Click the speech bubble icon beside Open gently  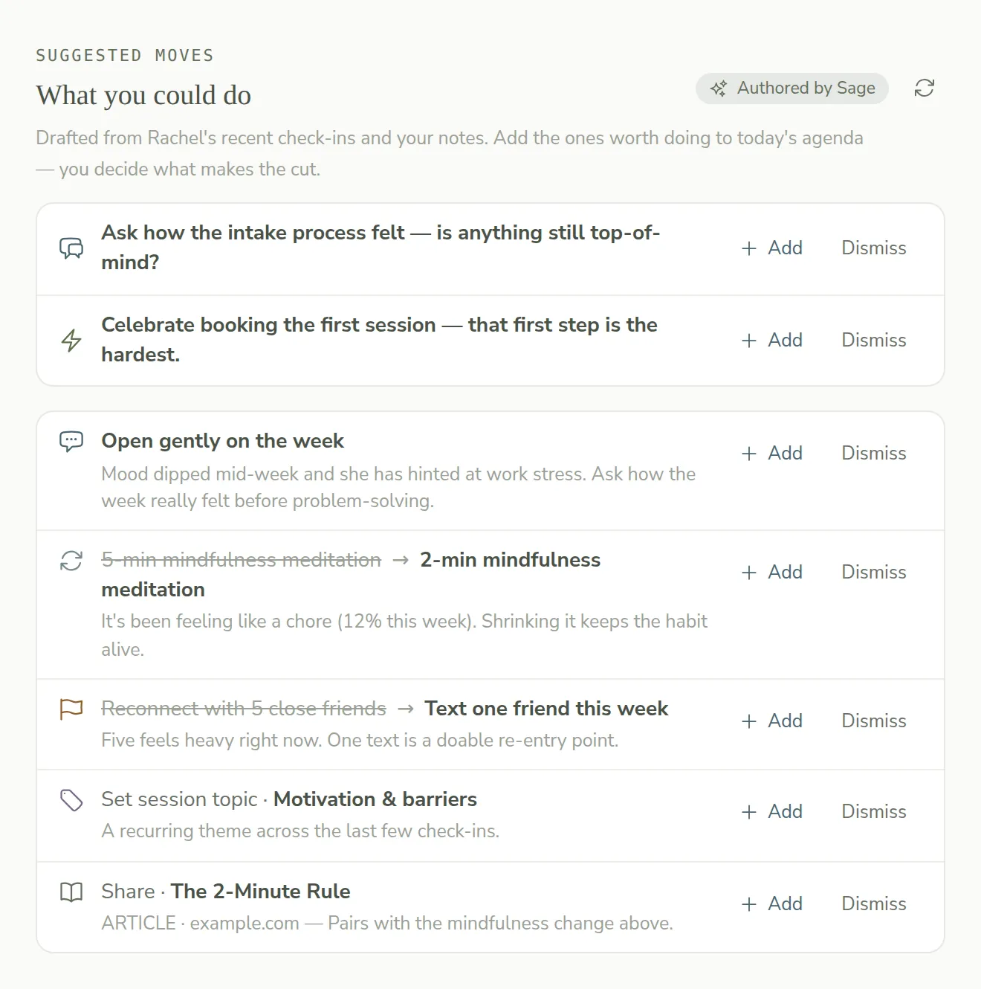coord(71,441)
